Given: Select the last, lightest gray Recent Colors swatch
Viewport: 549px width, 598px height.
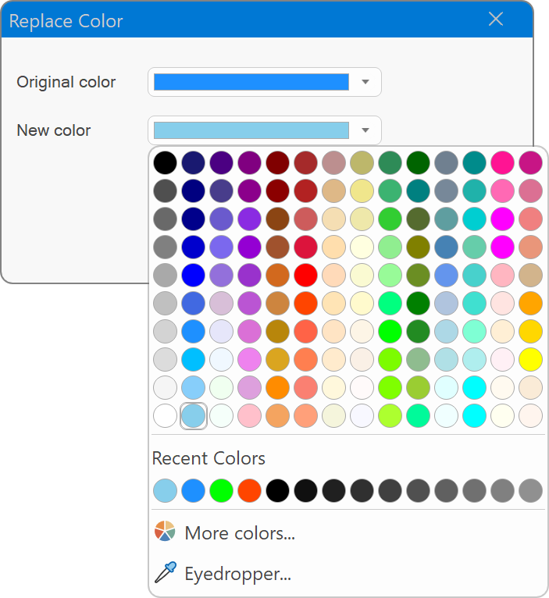Looking at the screenshot, I should (x=530, y=490).
